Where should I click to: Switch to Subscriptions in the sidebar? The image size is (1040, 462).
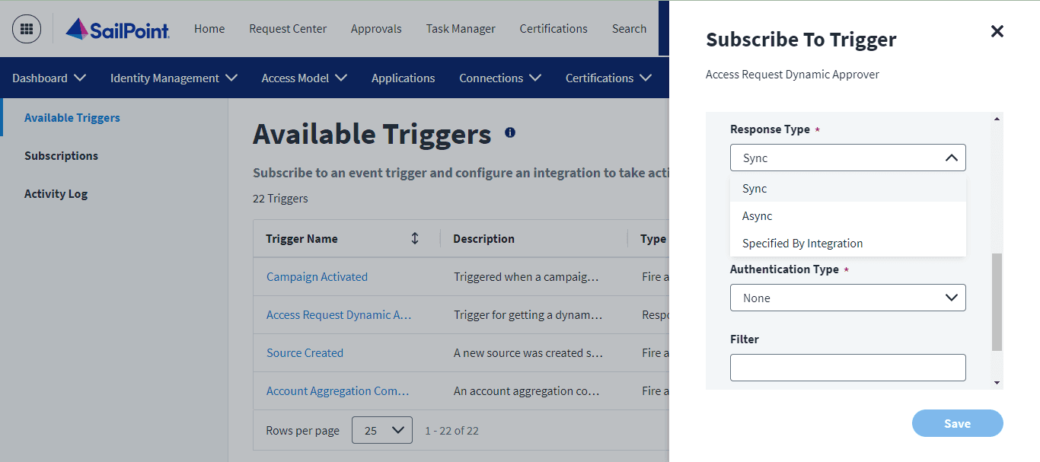point(61,155)
